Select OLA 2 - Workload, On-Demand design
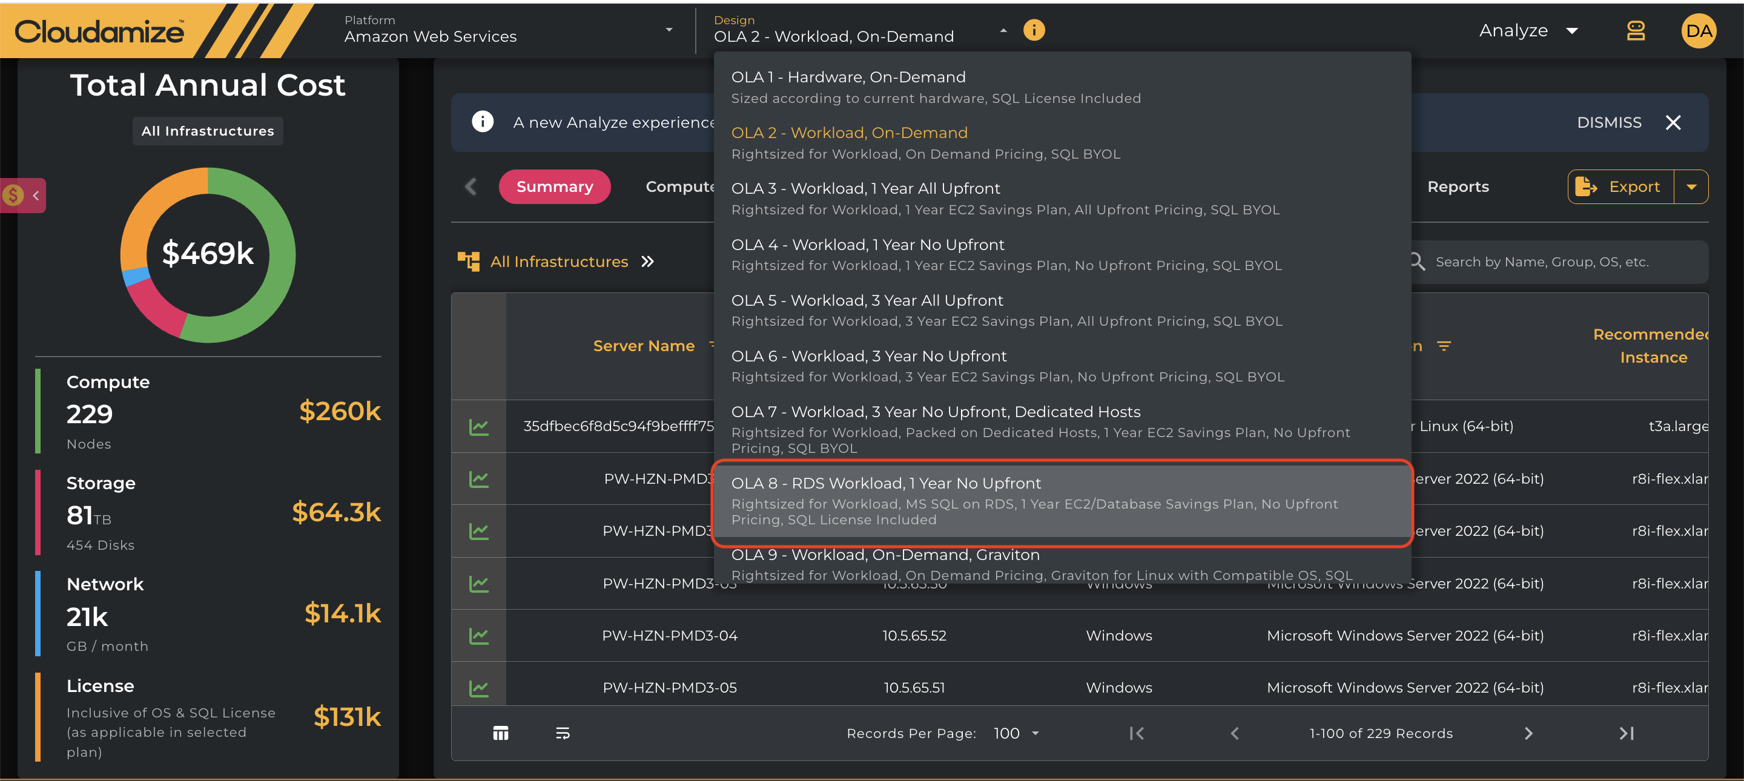 click(1062, 143)
